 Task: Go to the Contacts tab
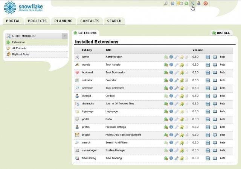[x=90, y=21]
